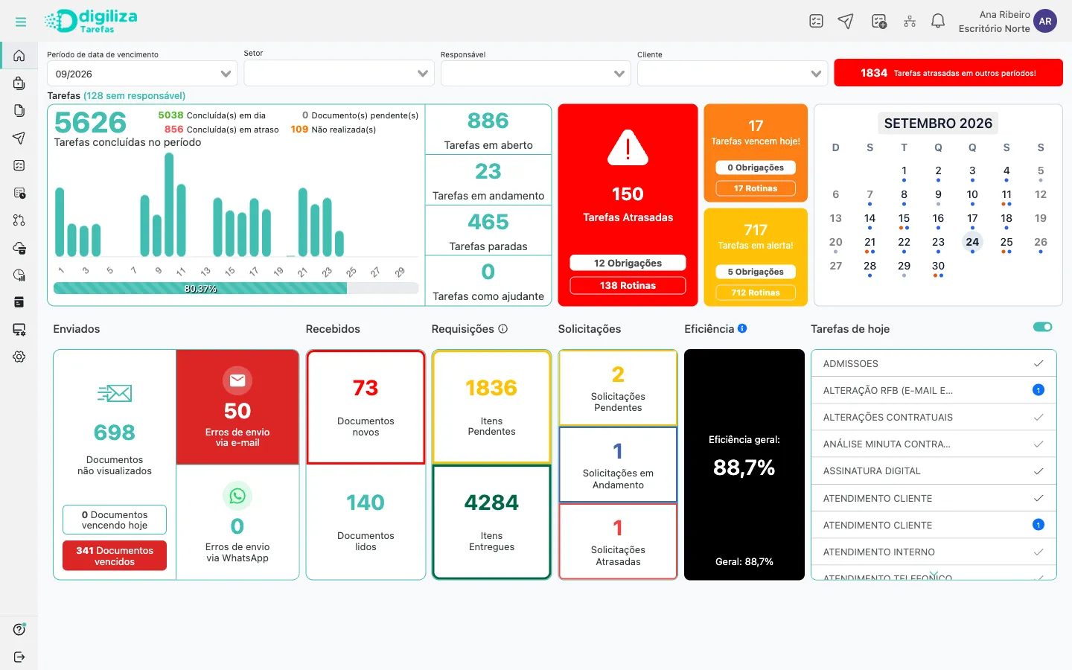The height and width of the screenshot is (670, 1072).
Task: Expand the Setor dropdown
Action: coord(339,73)
